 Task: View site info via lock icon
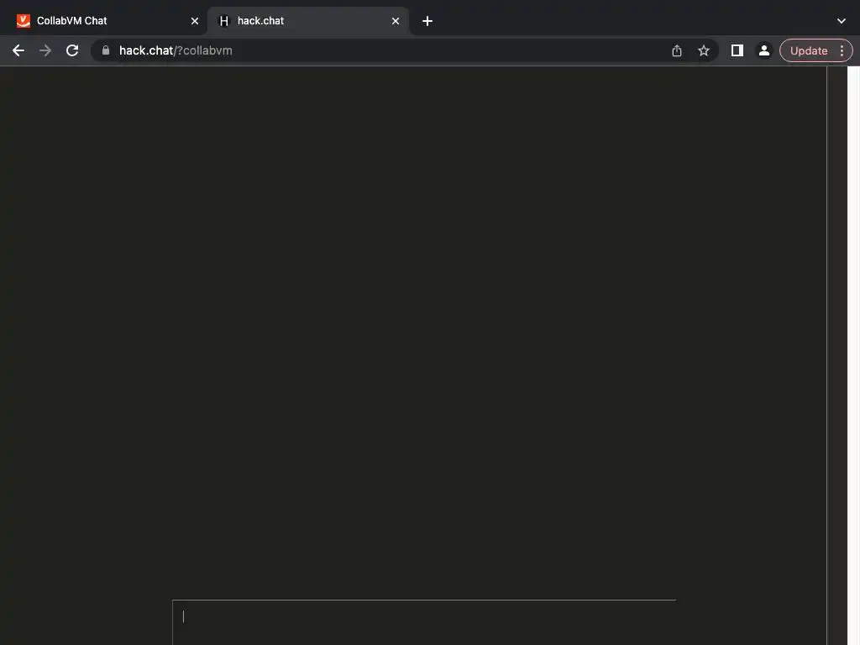tap(106, 50)
